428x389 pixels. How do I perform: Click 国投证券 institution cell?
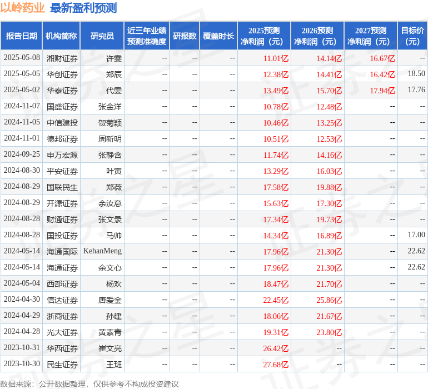62,235
